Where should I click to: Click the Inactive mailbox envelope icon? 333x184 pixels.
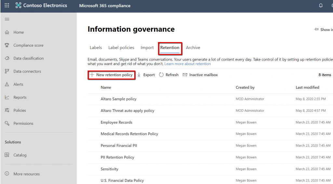pos(185,75)
